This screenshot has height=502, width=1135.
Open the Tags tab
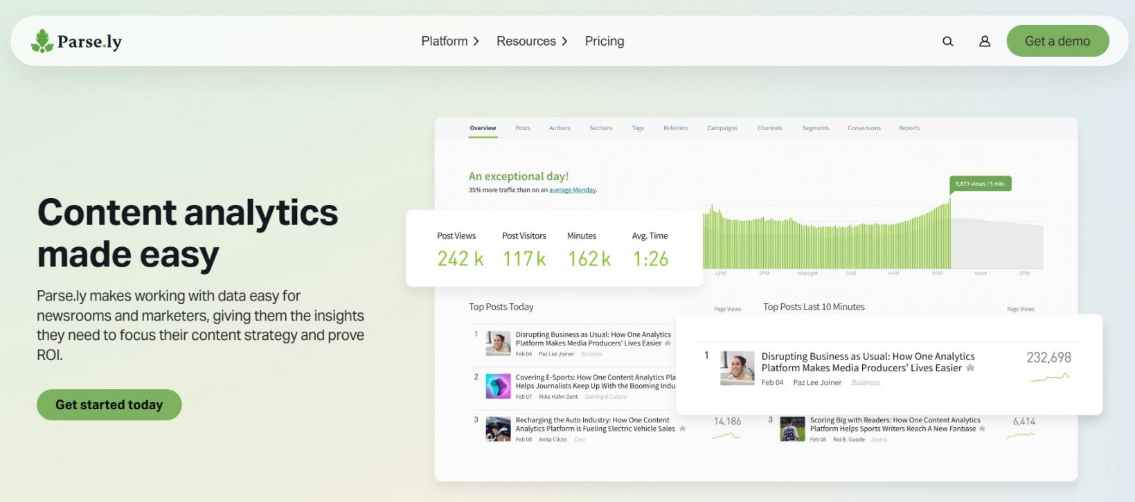coord(638,128)
